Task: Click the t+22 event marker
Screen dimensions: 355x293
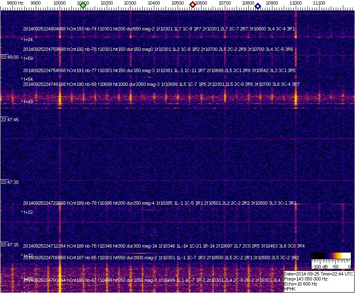Action: 28,212
